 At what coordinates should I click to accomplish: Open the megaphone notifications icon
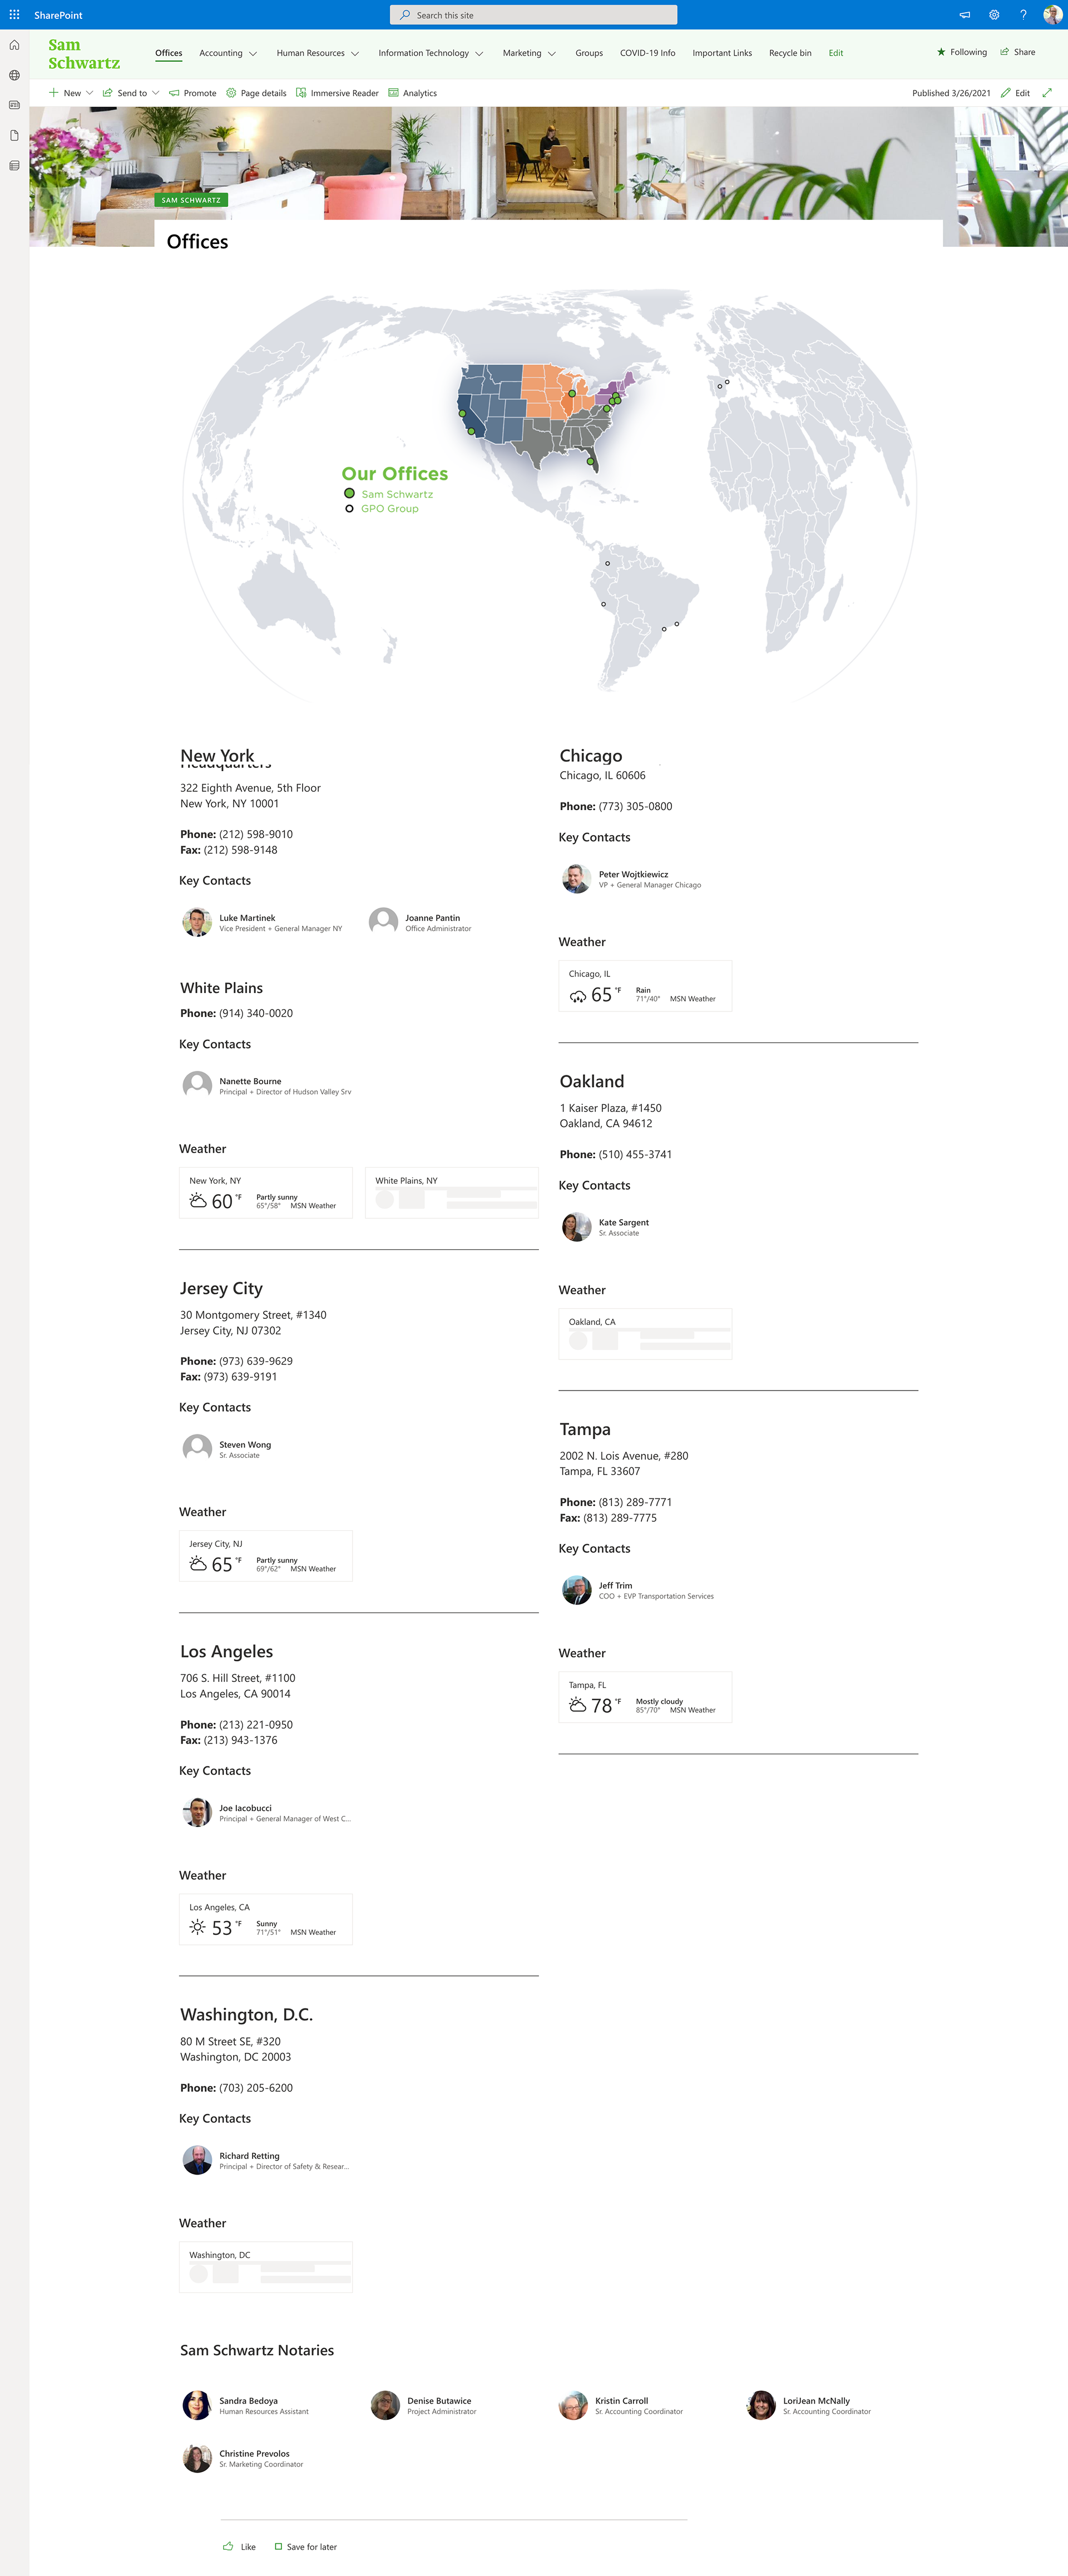(x=965, y=15)
